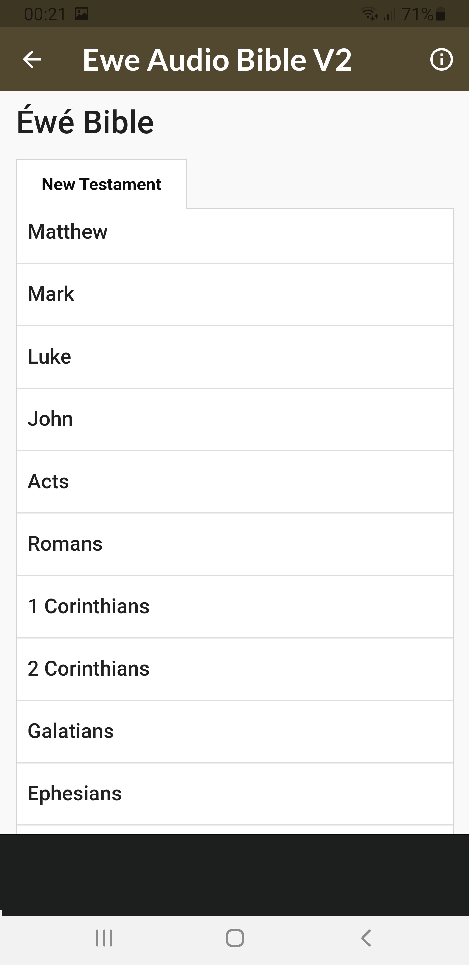Choose Luke from the book list
The image size is (469, 965).
[x=235, y=357]
